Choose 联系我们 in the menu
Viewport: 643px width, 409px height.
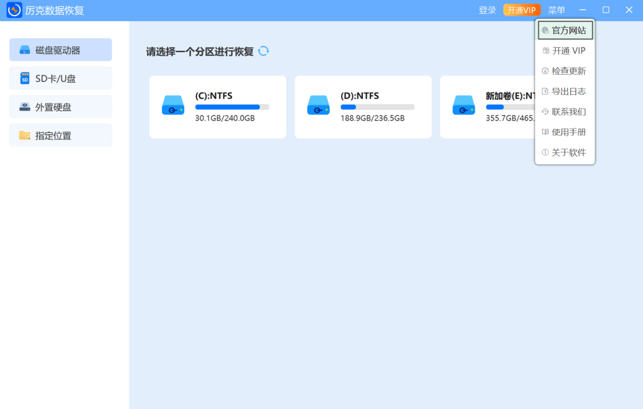565,112
